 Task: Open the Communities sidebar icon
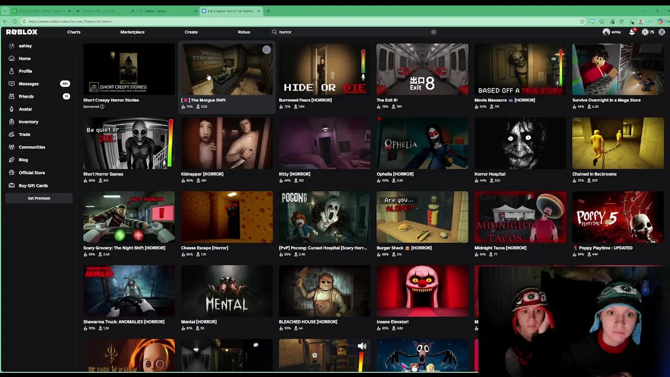(12, 147)
